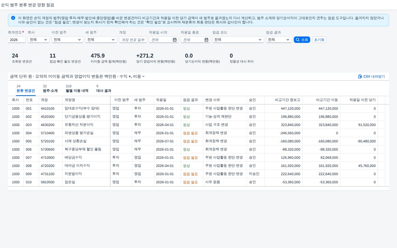
Task: Click the 적용일 이전 당기 column header
Action: 359,100
